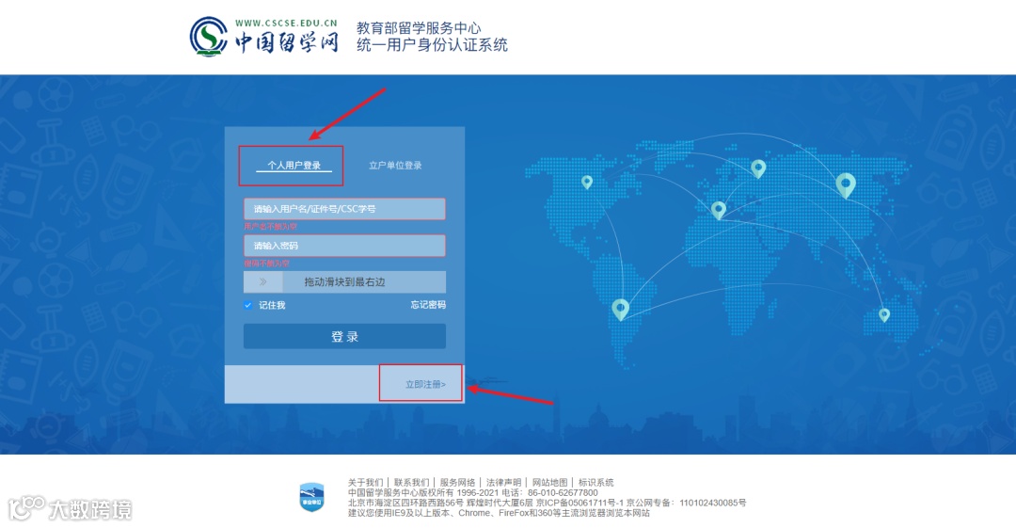
Task: Switch to the 立户单位登录 tab
Action: coord(395,166)
